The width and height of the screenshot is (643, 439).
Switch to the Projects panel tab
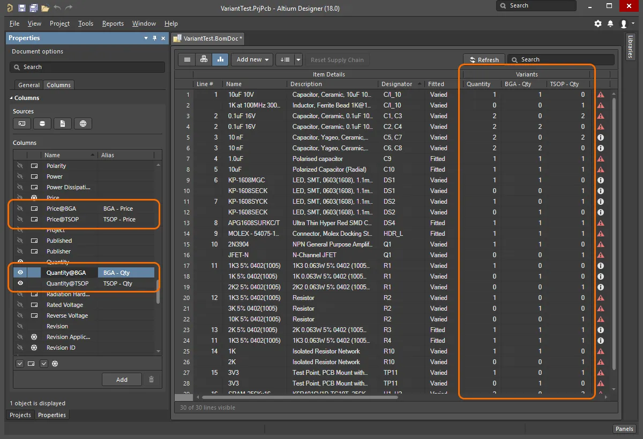point(20,415)
